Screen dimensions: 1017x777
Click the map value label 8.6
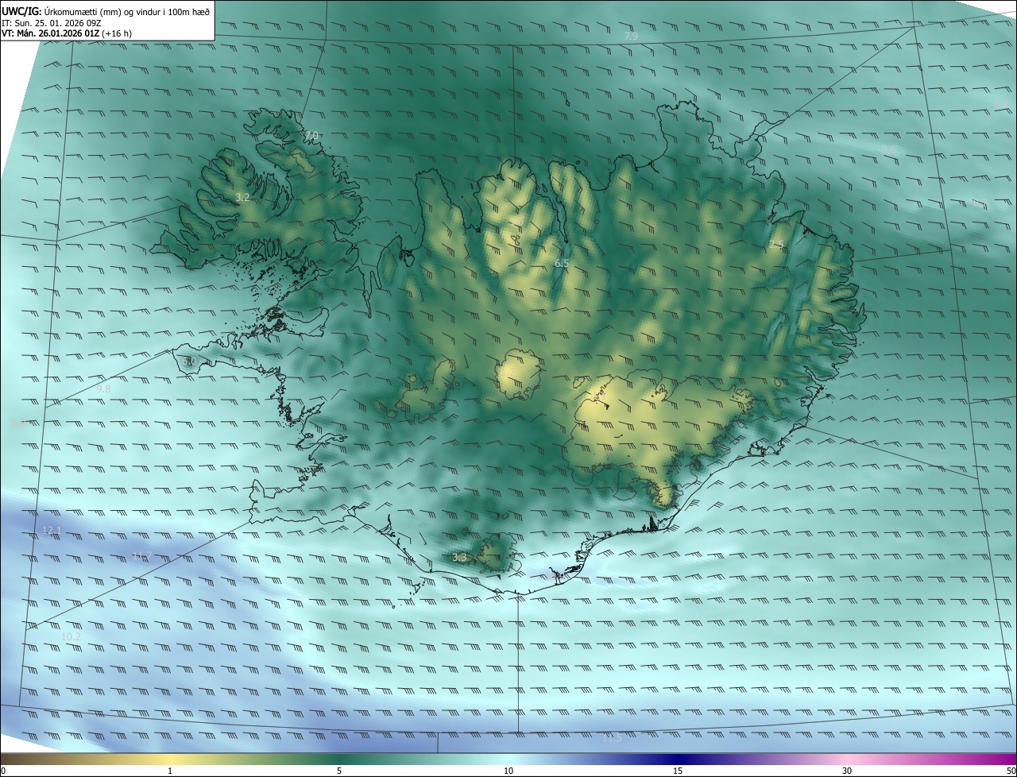pyautogui.click(x=888, y=149)
